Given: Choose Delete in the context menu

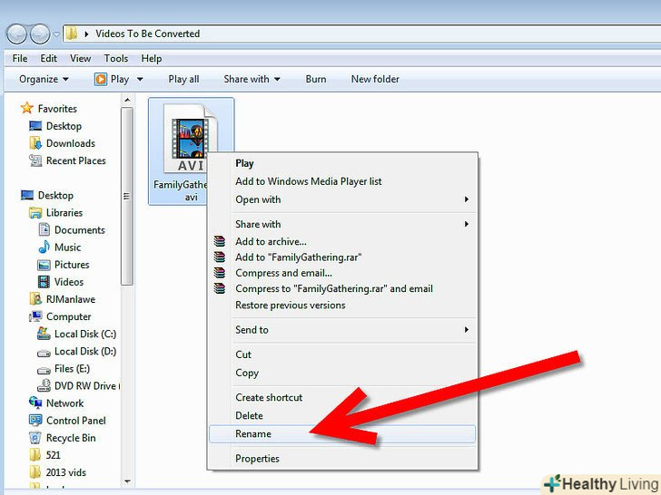Looking at the screenshot, I should pos(342,416).
